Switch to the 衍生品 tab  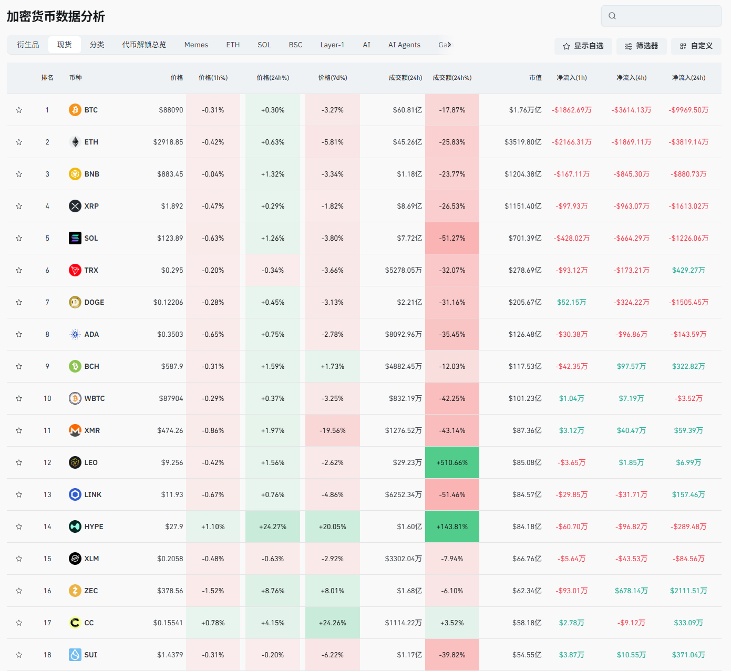[28, 45]
